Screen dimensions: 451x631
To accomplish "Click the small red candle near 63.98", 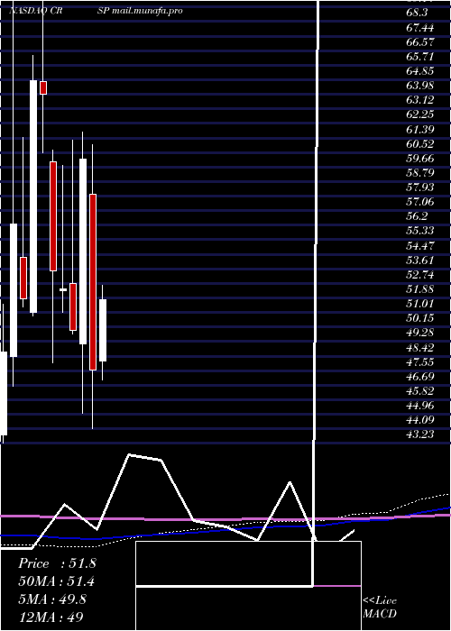I will (x=43, y=87).
